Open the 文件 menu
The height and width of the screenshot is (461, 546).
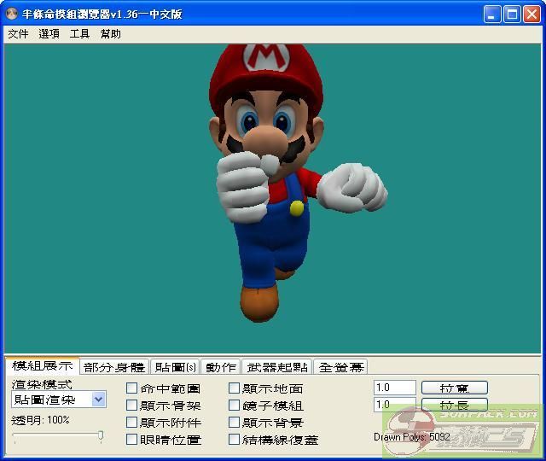pos(18,34)
